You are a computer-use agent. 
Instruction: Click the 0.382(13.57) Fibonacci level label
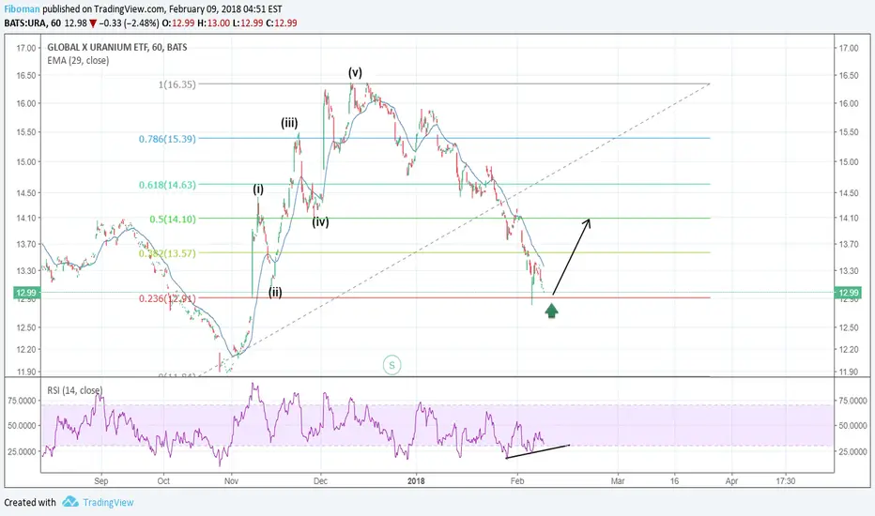point(167,253)
